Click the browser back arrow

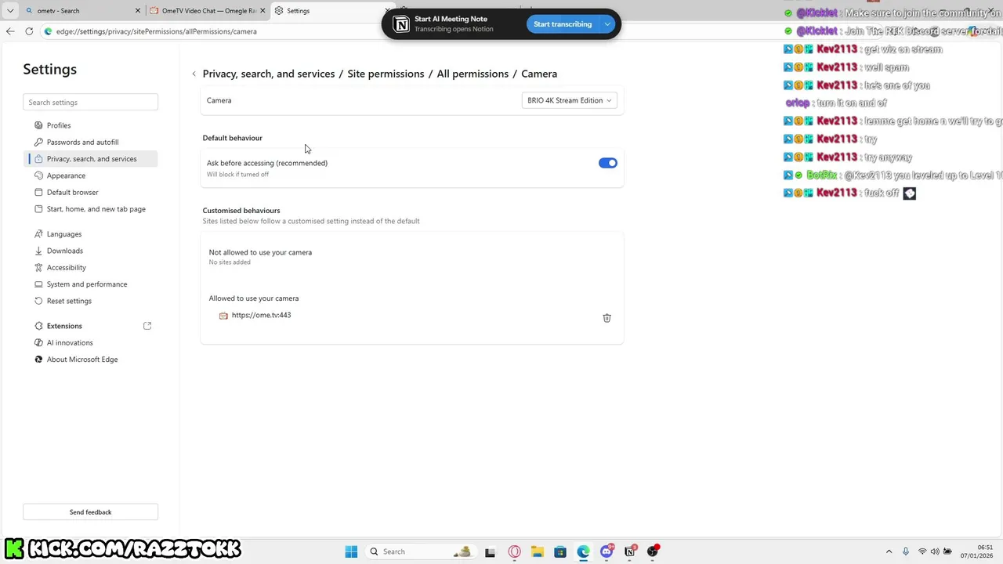10,31
